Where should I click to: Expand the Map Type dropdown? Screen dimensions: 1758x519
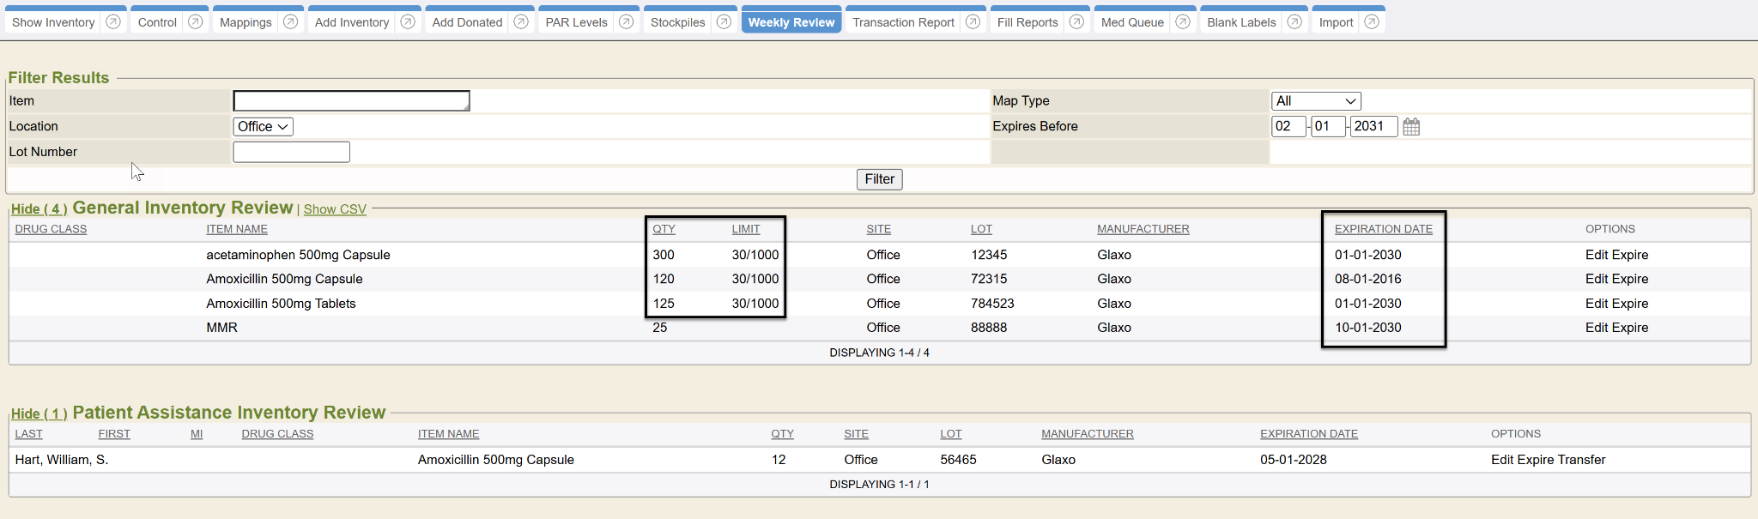tap(1315, 101)
